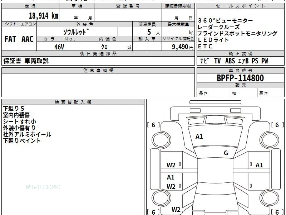
Task: Click the rear-left tire on diagram
Action: click(161, 198)
